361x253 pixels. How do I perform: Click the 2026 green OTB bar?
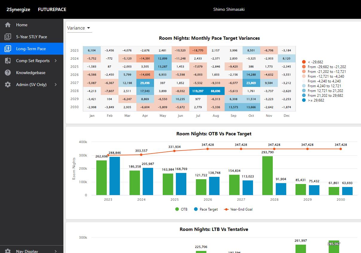pos(201,187)
